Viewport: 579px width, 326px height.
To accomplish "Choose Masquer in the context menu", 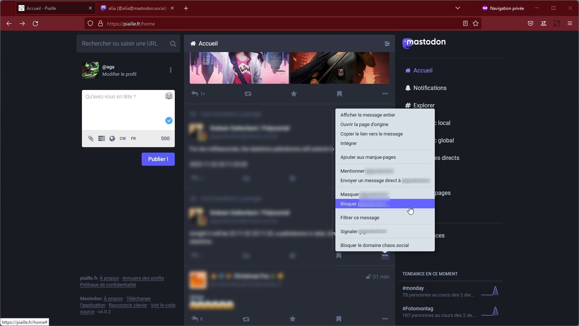I will [x=385, y=194].
